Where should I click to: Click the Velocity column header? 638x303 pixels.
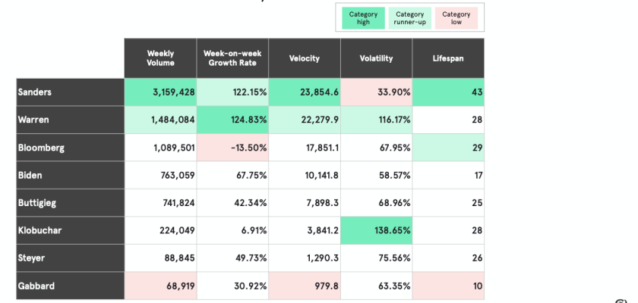pyautogui.click(x=305, y=58)
